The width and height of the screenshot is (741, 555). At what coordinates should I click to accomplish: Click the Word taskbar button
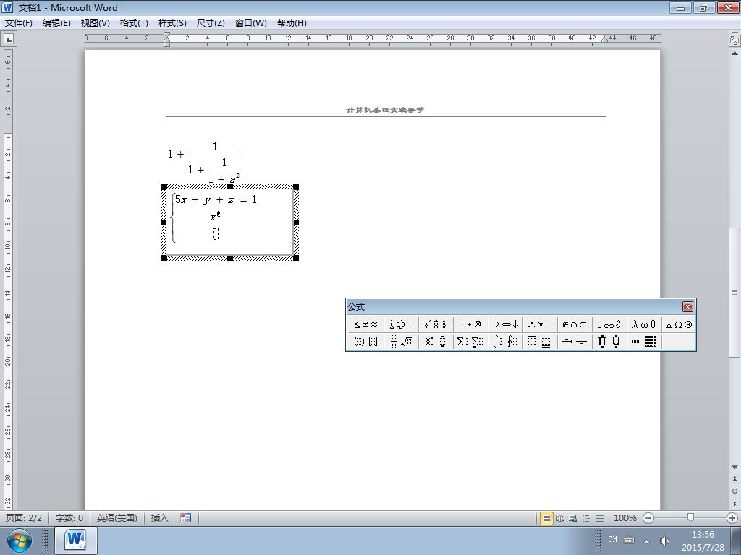(76, 541)
